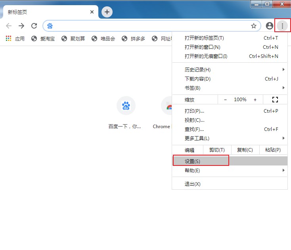
Task: Expand the 帮助(E) submenu
Action: (x=230, y=170)
